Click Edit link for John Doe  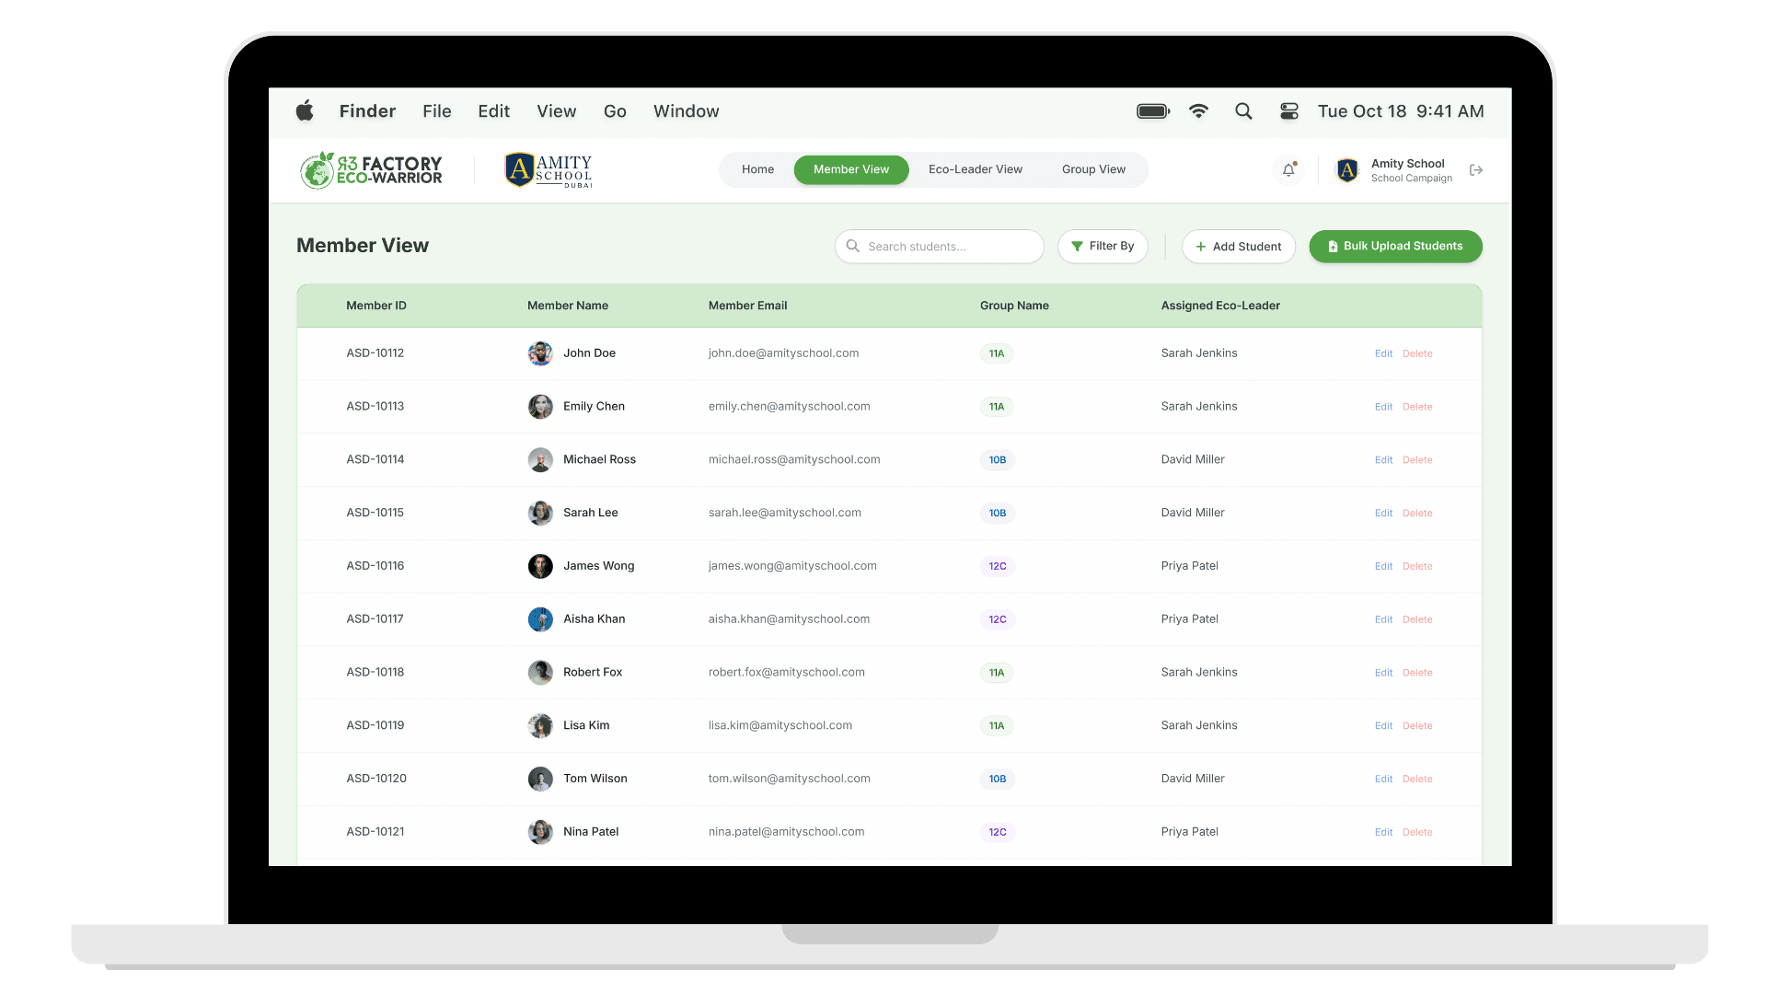coord(1383,353)
